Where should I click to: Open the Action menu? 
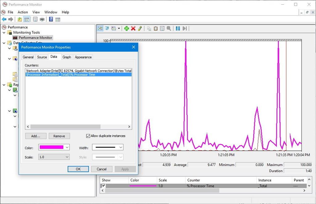(x=23, y=12)
